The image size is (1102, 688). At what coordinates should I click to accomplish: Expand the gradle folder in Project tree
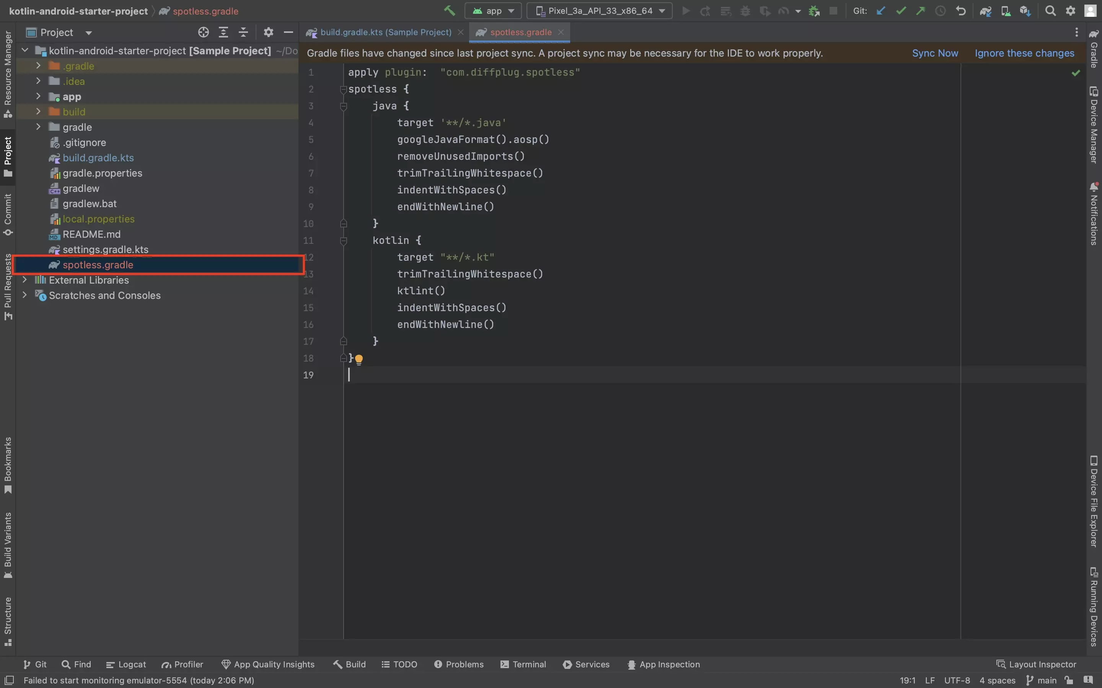click(x=37, y=126)
